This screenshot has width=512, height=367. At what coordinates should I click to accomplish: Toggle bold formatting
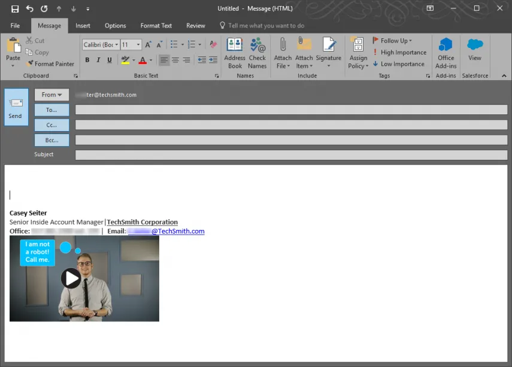(87, 60)
